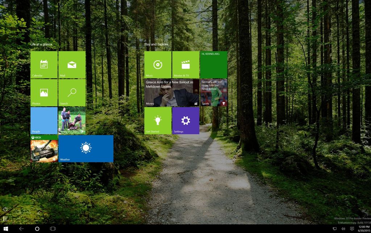Open the Store tile
The image size is (371, 233).
point(44,148)
